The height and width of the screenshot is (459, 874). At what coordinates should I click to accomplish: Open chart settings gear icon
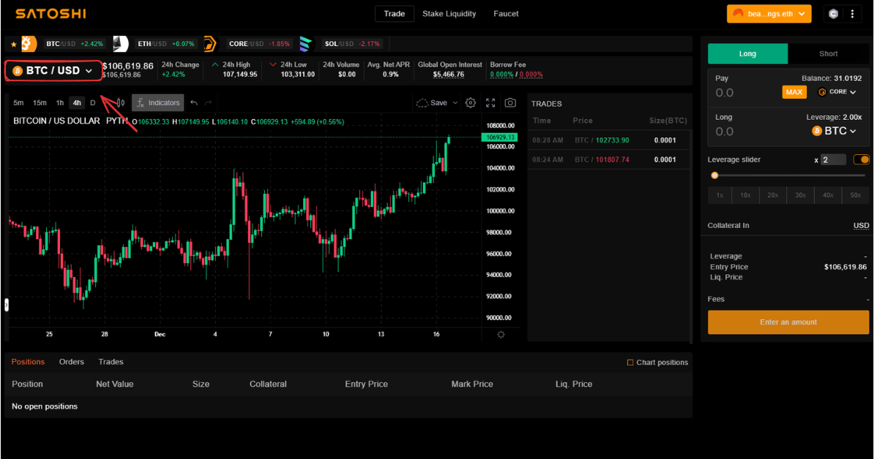pyautogui.click(x=471, y=103)
